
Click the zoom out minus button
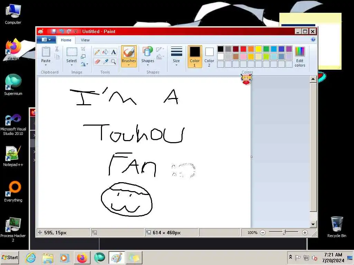click(263, 233)
